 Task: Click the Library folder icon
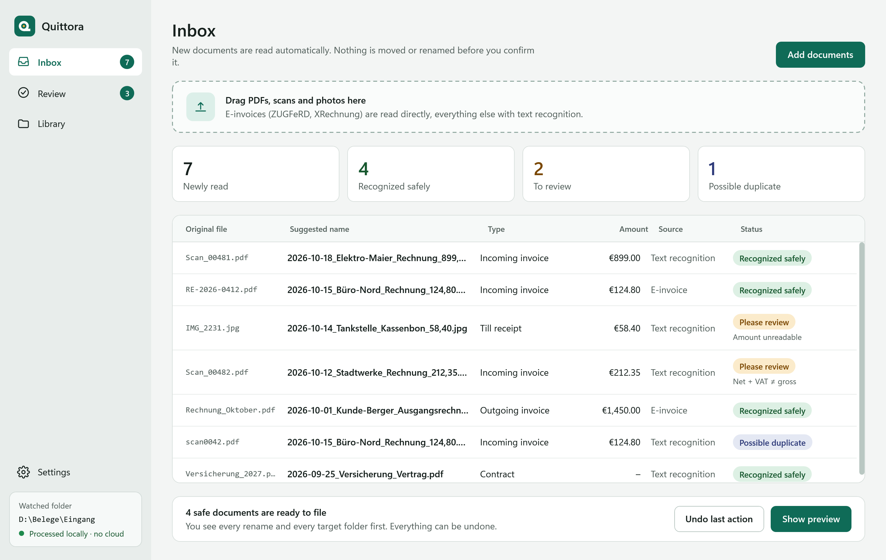23,123
